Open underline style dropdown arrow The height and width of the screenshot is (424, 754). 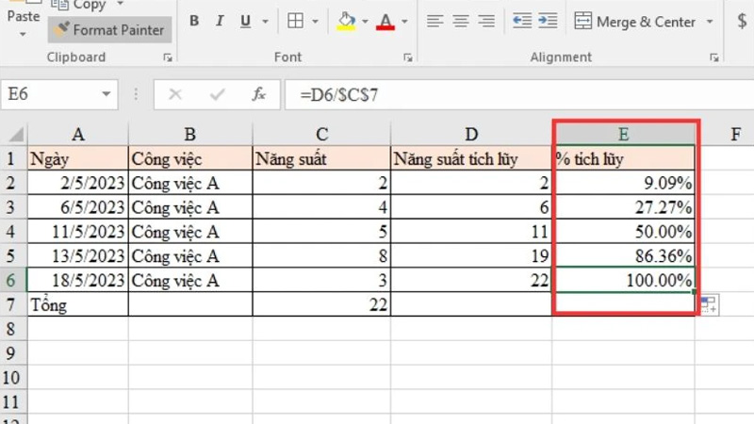coord(265,21)
